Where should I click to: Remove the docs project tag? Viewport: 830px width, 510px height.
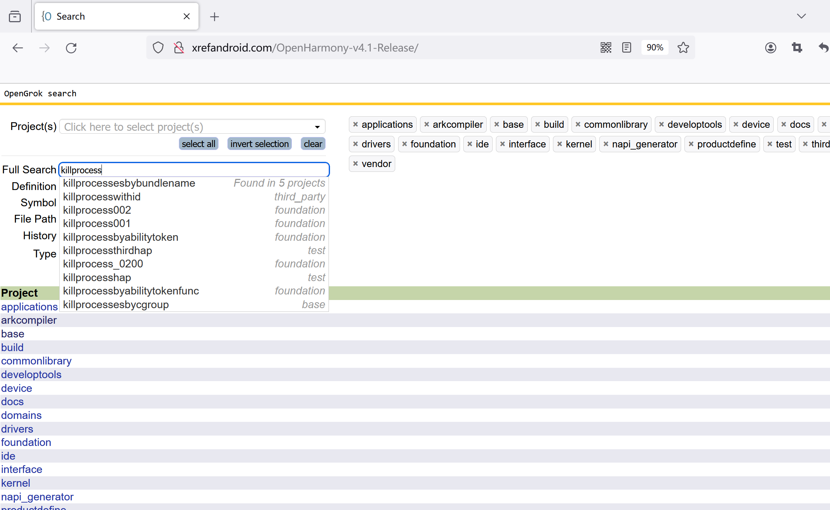[784, 124]
